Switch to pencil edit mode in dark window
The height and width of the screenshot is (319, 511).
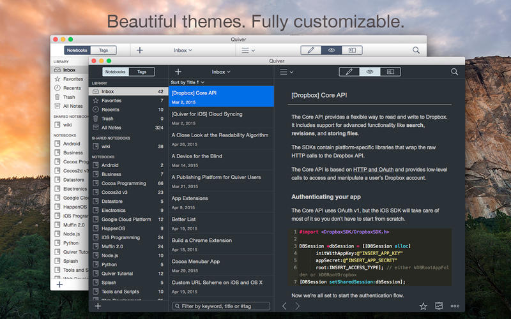tap(349, 72)
